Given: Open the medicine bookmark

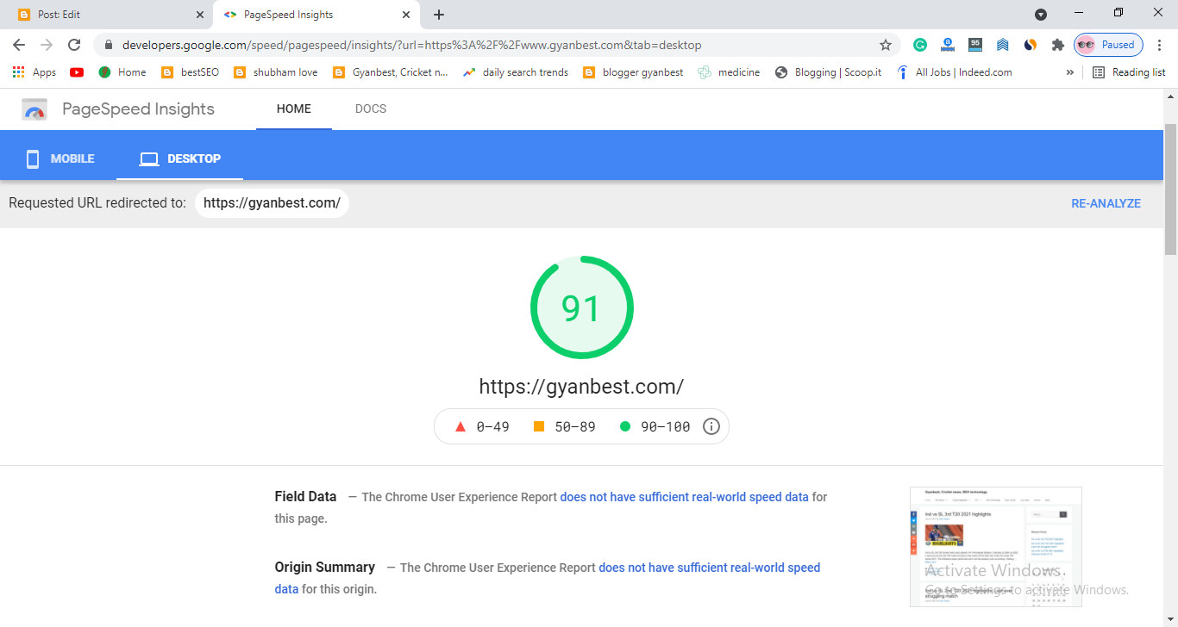Looking at the screenshot, I should click(729, 72).
